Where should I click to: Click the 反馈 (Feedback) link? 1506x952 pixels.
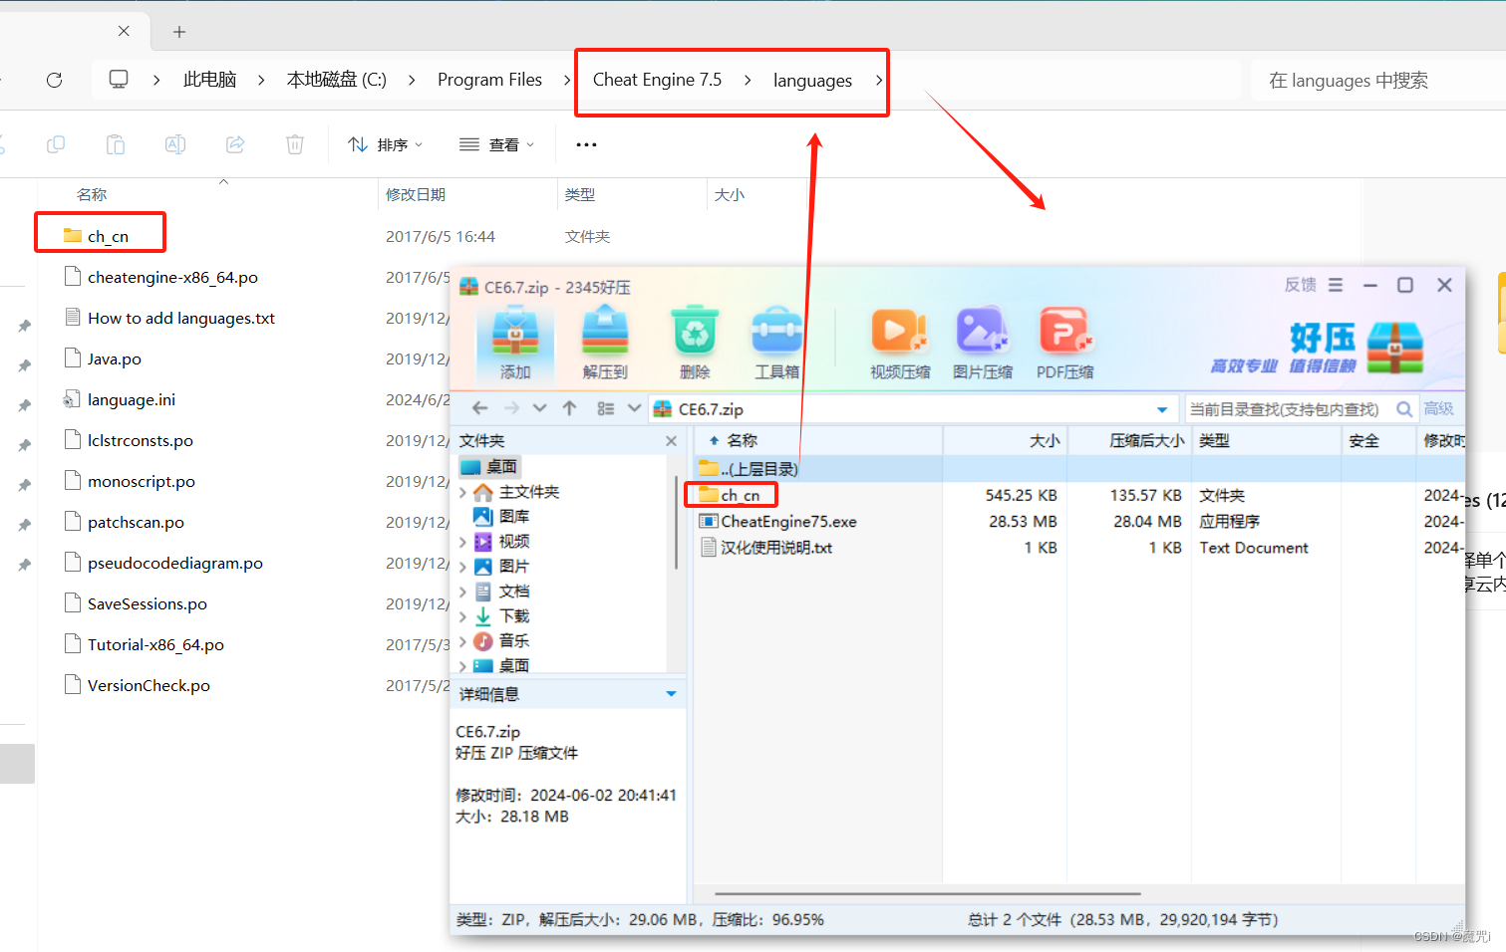tap(1301, 285)
